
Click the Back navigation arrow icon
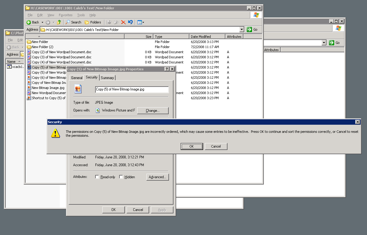(x=29, y=22)
